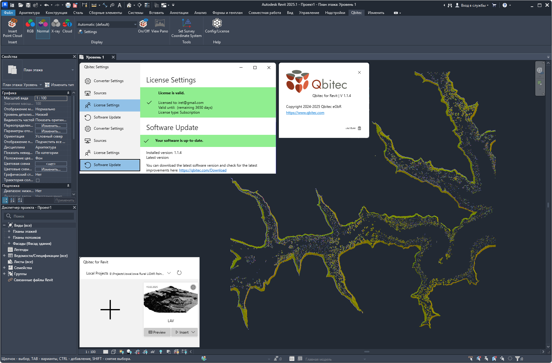Open Config/License in the Help panel

click(x=217, y=27)
